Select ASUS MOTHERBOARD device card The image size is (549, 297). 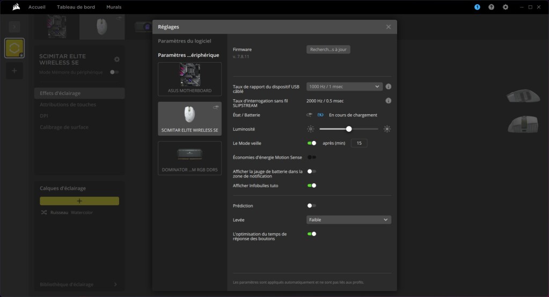pyautogui.click(x=189, y=79)
